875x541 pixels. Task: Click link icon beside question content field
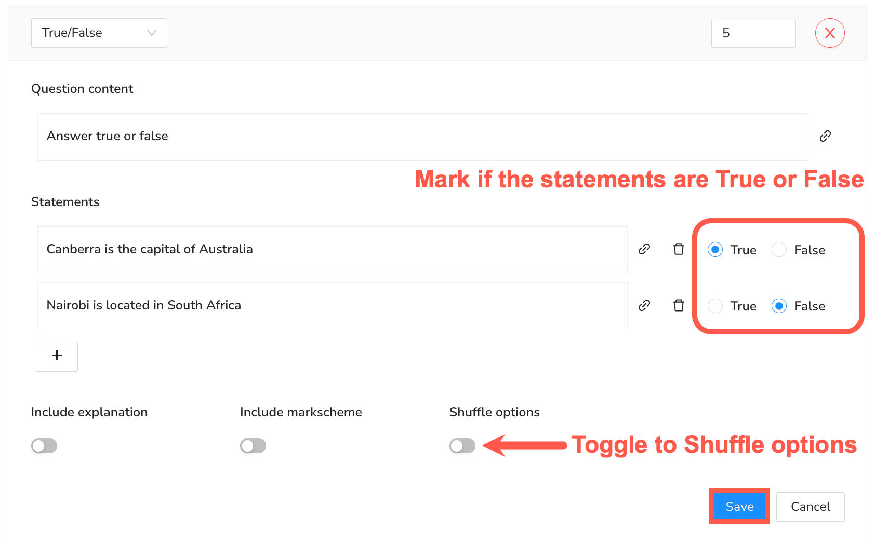(825, 136)
